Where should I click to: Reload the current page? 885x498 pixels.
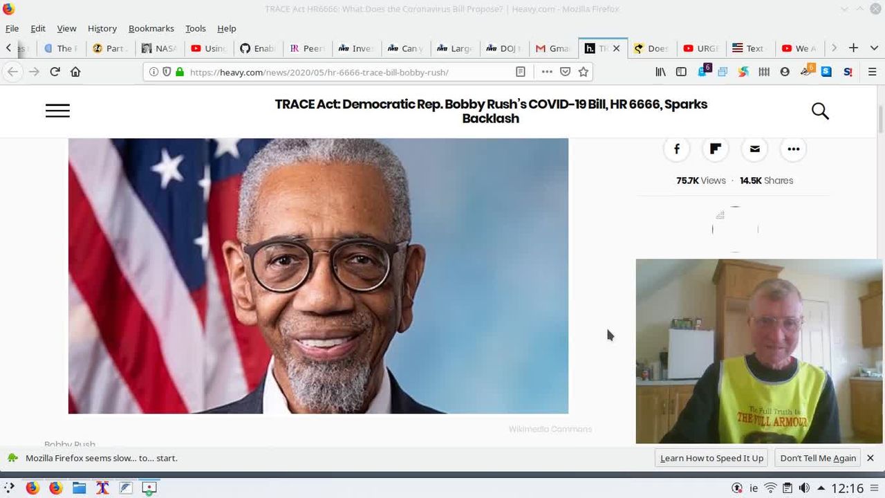(55, 71)
